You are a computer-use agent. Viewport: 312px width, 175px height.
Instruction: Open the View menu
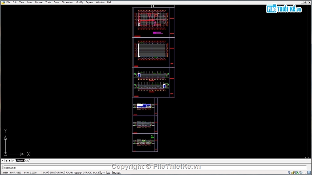(x=21, y=2)
